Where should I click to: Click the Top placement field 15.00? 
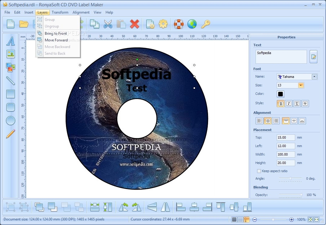(x=286, y=138)
